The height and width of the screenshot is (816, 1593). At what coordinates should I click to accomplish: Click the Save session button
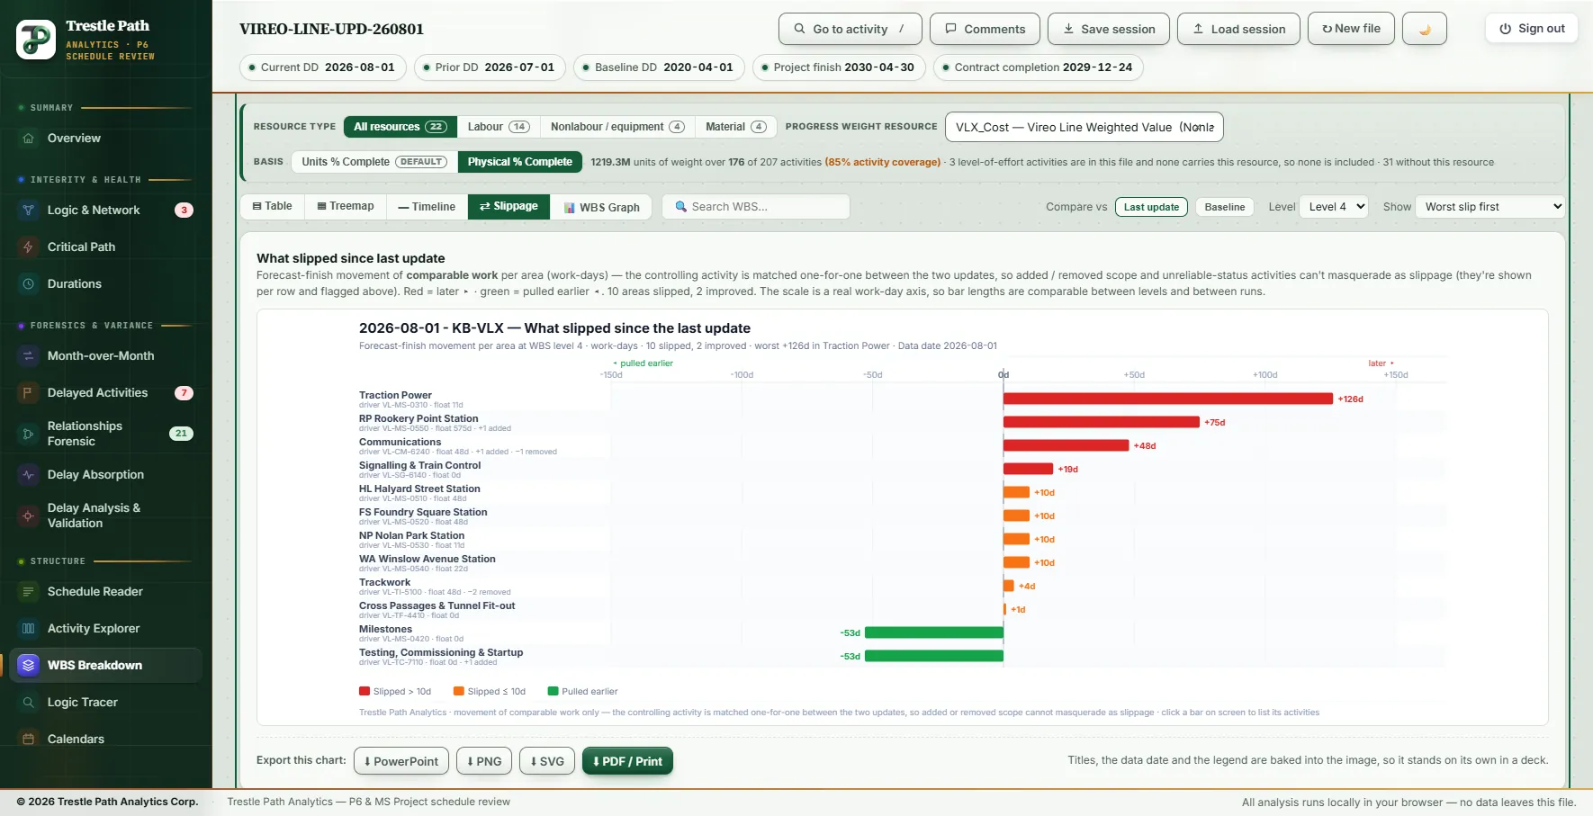pyautogui.click(x=1109, y=29)
